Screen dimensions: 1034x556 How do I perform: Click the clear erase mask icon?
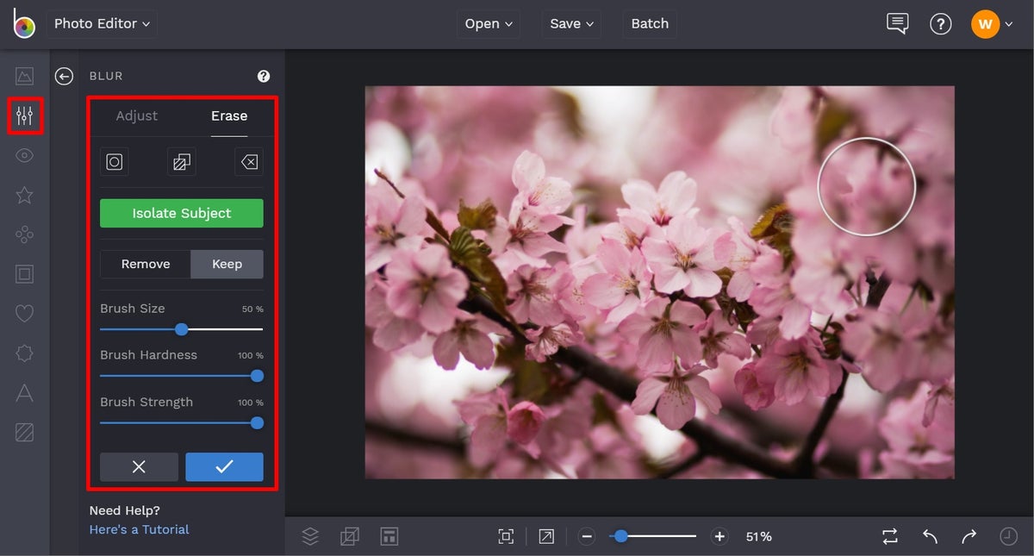click(249, 162)
